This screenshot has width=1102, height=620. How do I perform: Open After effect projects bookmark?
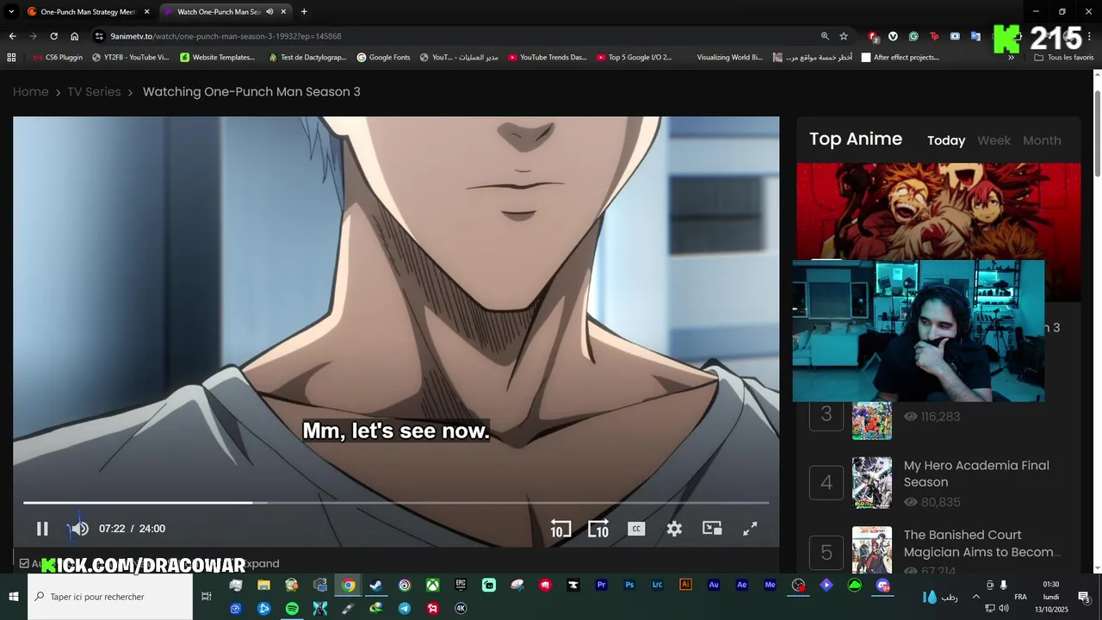point(901,58)
